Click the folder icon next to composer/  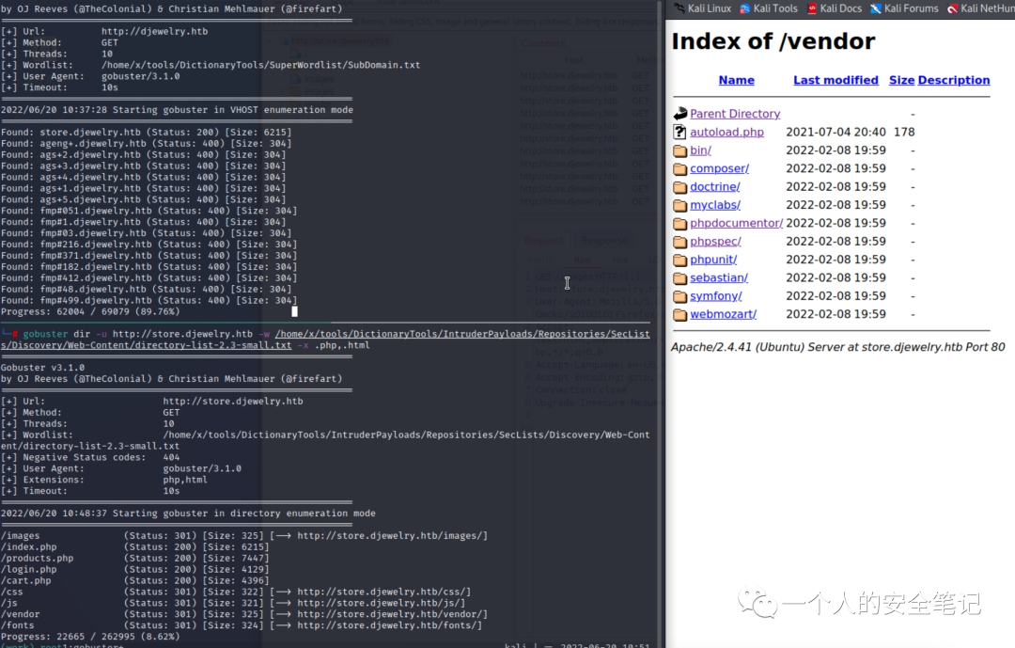[680, 169]
